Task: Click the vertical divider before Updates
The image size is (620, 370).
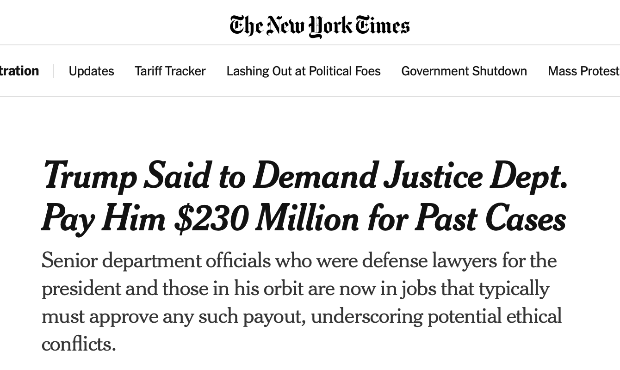Action: pos(54,71)
